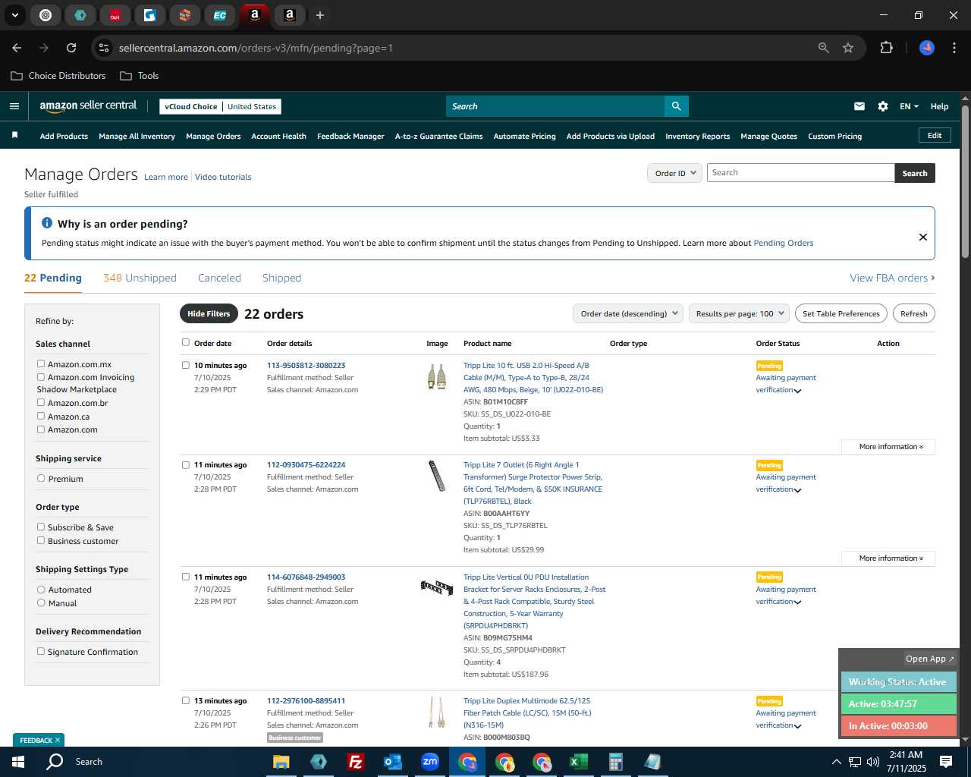The height and width of the screenshot is (777, 971).
Task: Click the USB cable product image
Action: point(437,376)
